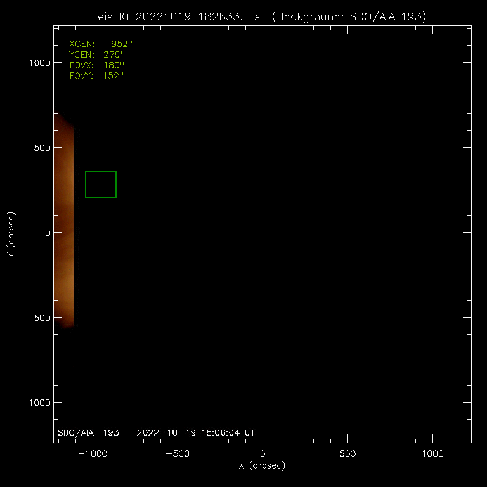Click the -1000 tick label on X axis
Viewport: 487px width, 487px height.
point(93,454)
